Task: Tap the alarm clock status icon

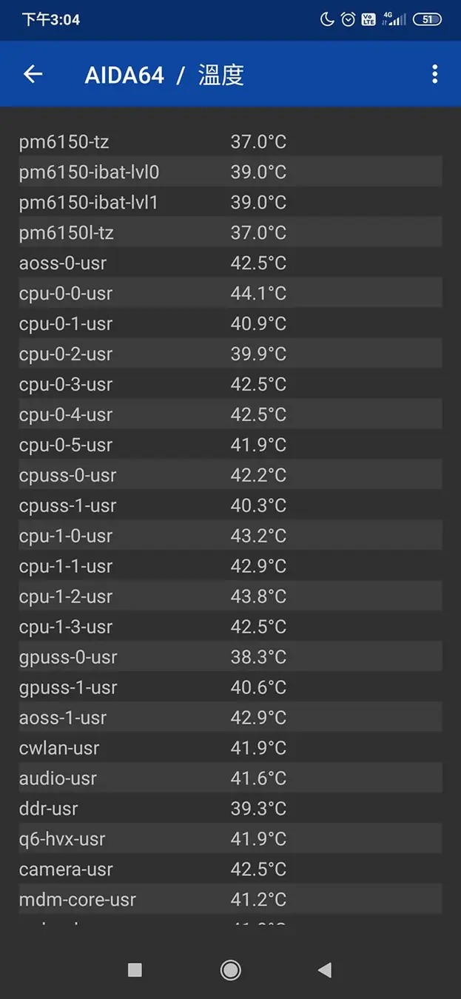Action: point(348,20)
